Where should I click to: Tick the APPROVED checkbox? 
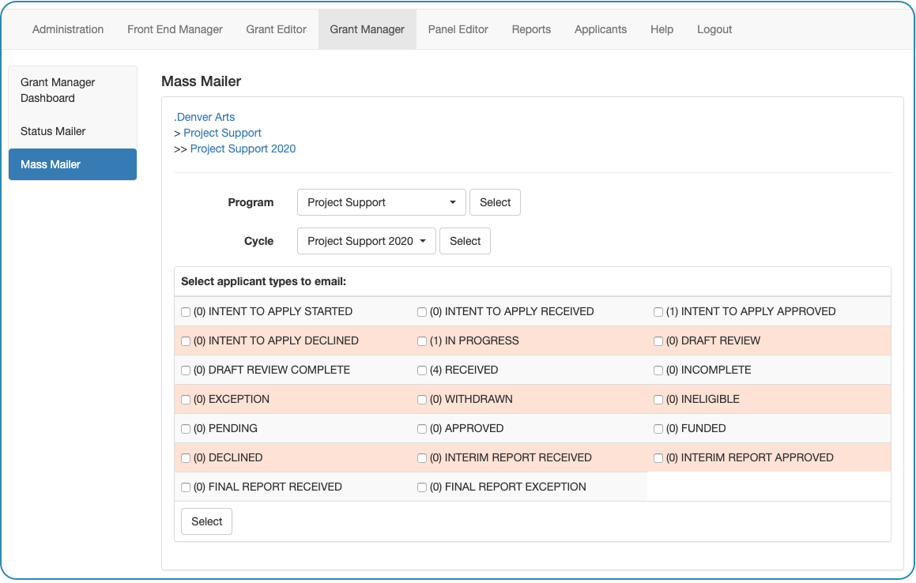point(422,429)
